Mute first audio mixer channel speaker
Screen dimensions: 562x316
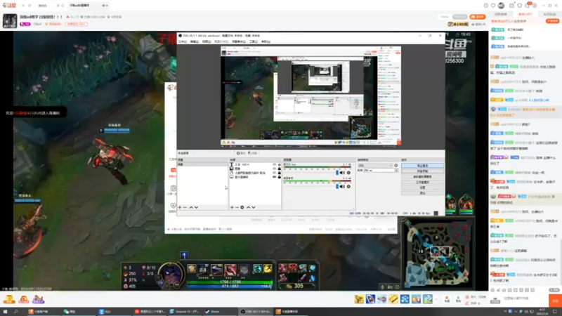(x=342, y=173)
